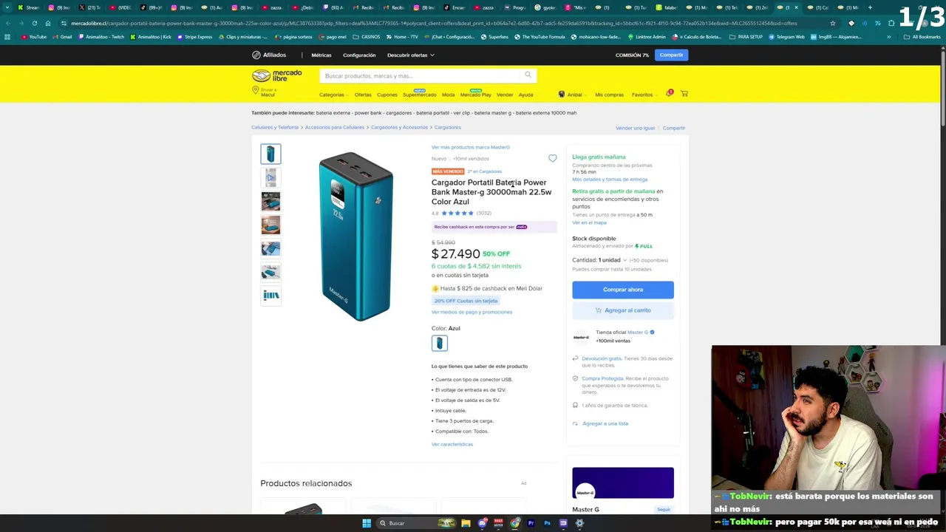Click the Vender menu item
Screen dimensions: 946x532
(505, 95)
